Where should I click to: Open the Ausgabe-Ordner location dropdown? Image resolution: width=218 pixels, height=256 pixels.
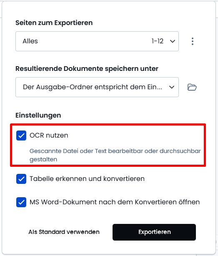[97, 87]
